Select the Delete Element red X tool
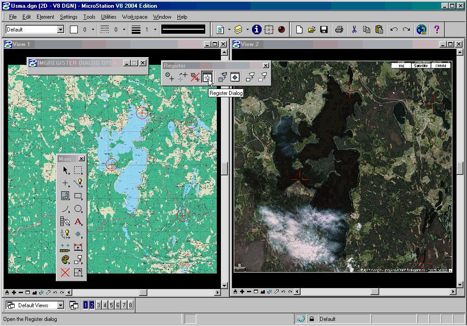 point(65,272)
